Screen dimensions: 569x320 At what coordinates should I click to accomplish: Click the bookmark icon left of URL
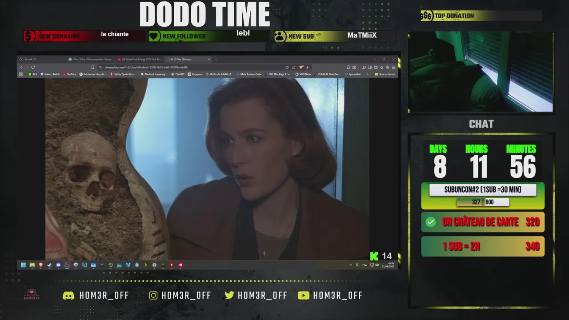[x=93, y=67]
